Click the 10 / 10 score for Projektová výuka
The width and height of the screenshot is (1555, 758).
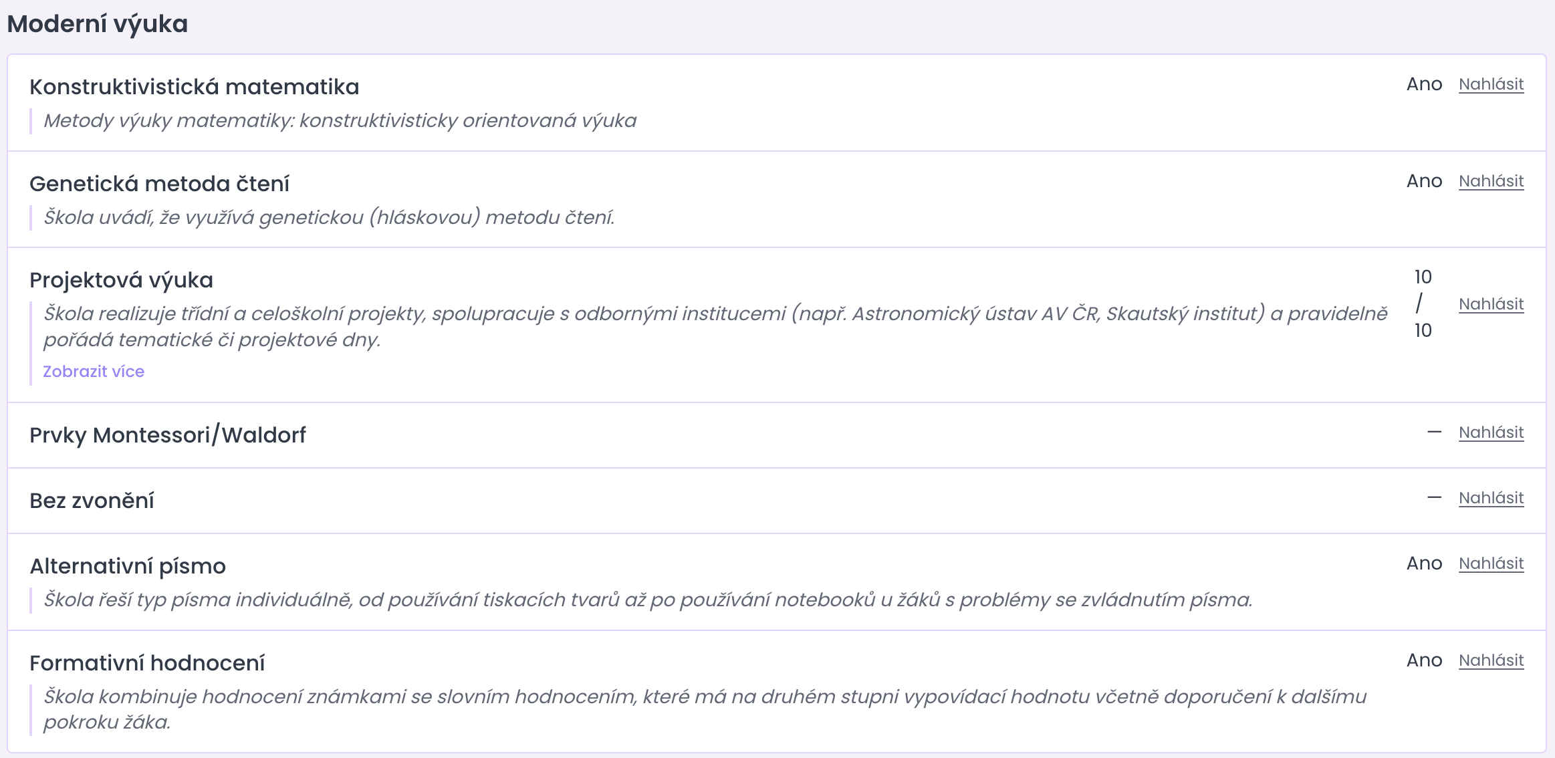[x=1423, y=303]
